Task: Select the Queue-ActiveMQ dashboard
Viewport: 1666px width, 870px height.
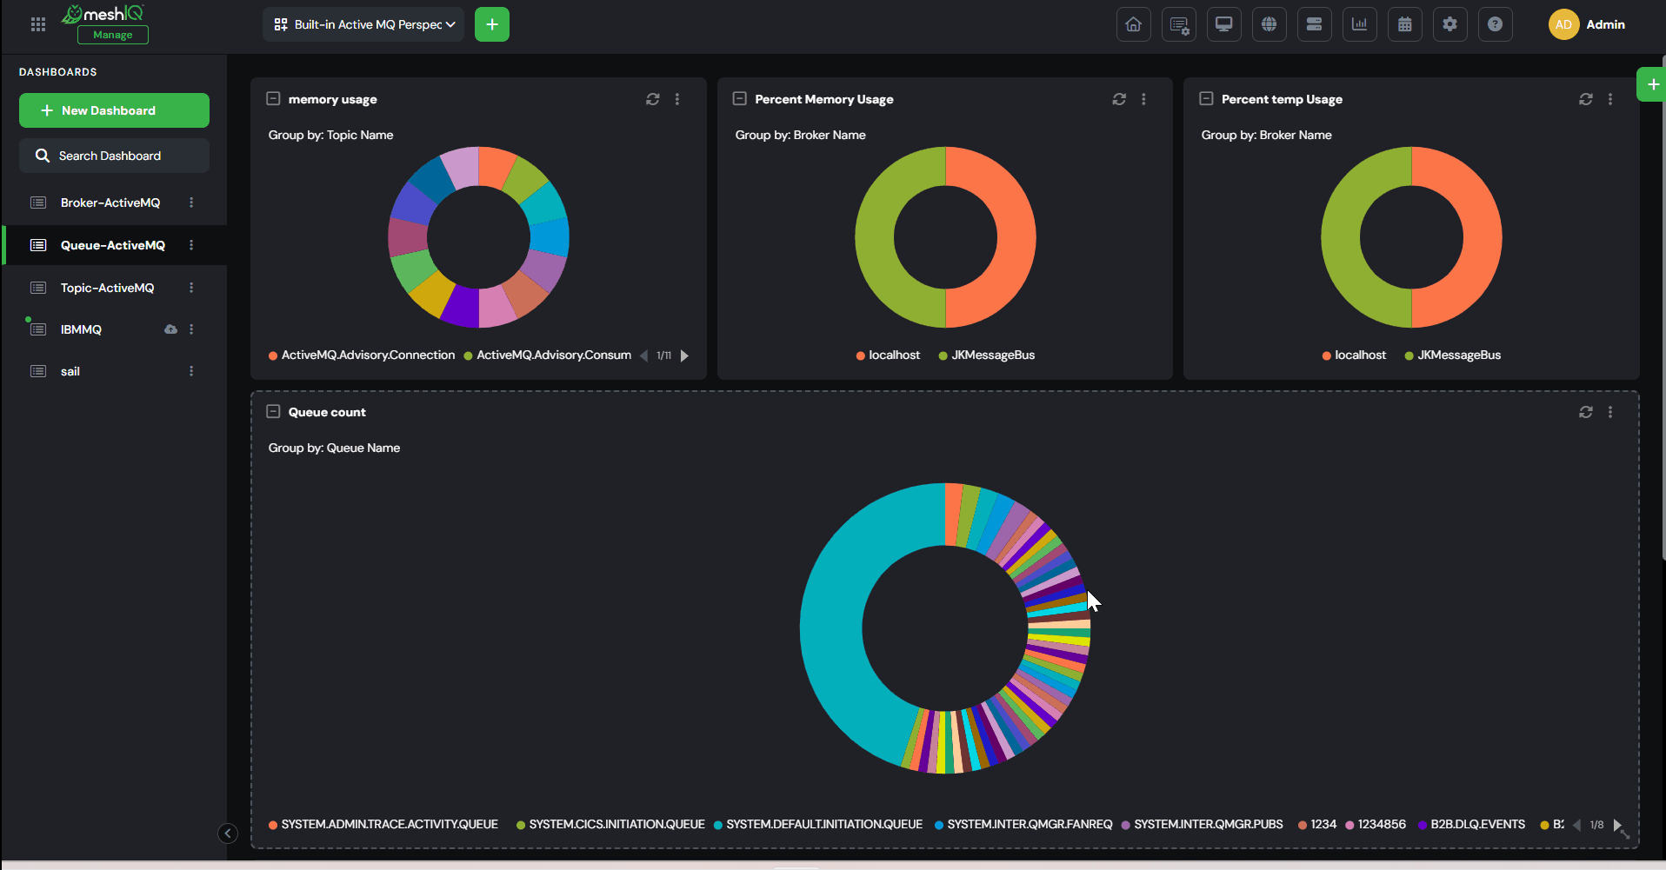Action: 113,245
